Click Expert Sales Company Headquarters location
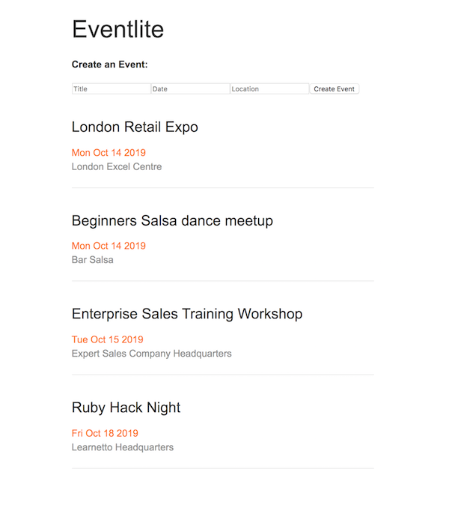Screen dimensions: 449x508 [x=151, y=353]
